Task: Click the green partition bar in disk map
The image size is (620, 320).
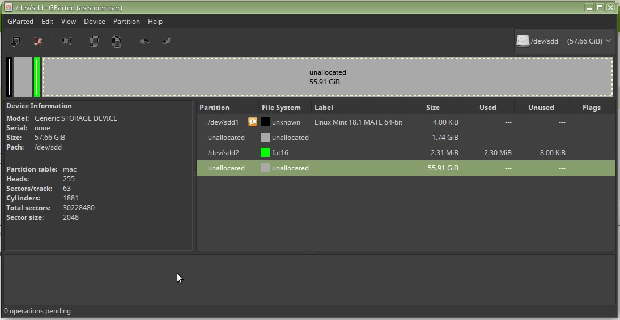Action: [x=37, y=77]
